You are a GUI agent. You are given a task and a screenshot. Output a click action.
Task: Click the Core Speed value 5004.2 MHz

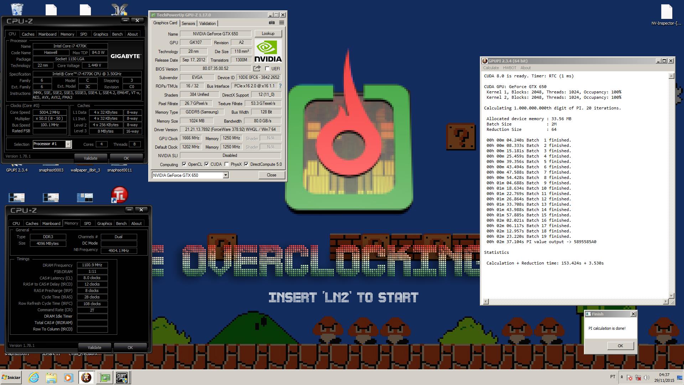tap(50, 112)
